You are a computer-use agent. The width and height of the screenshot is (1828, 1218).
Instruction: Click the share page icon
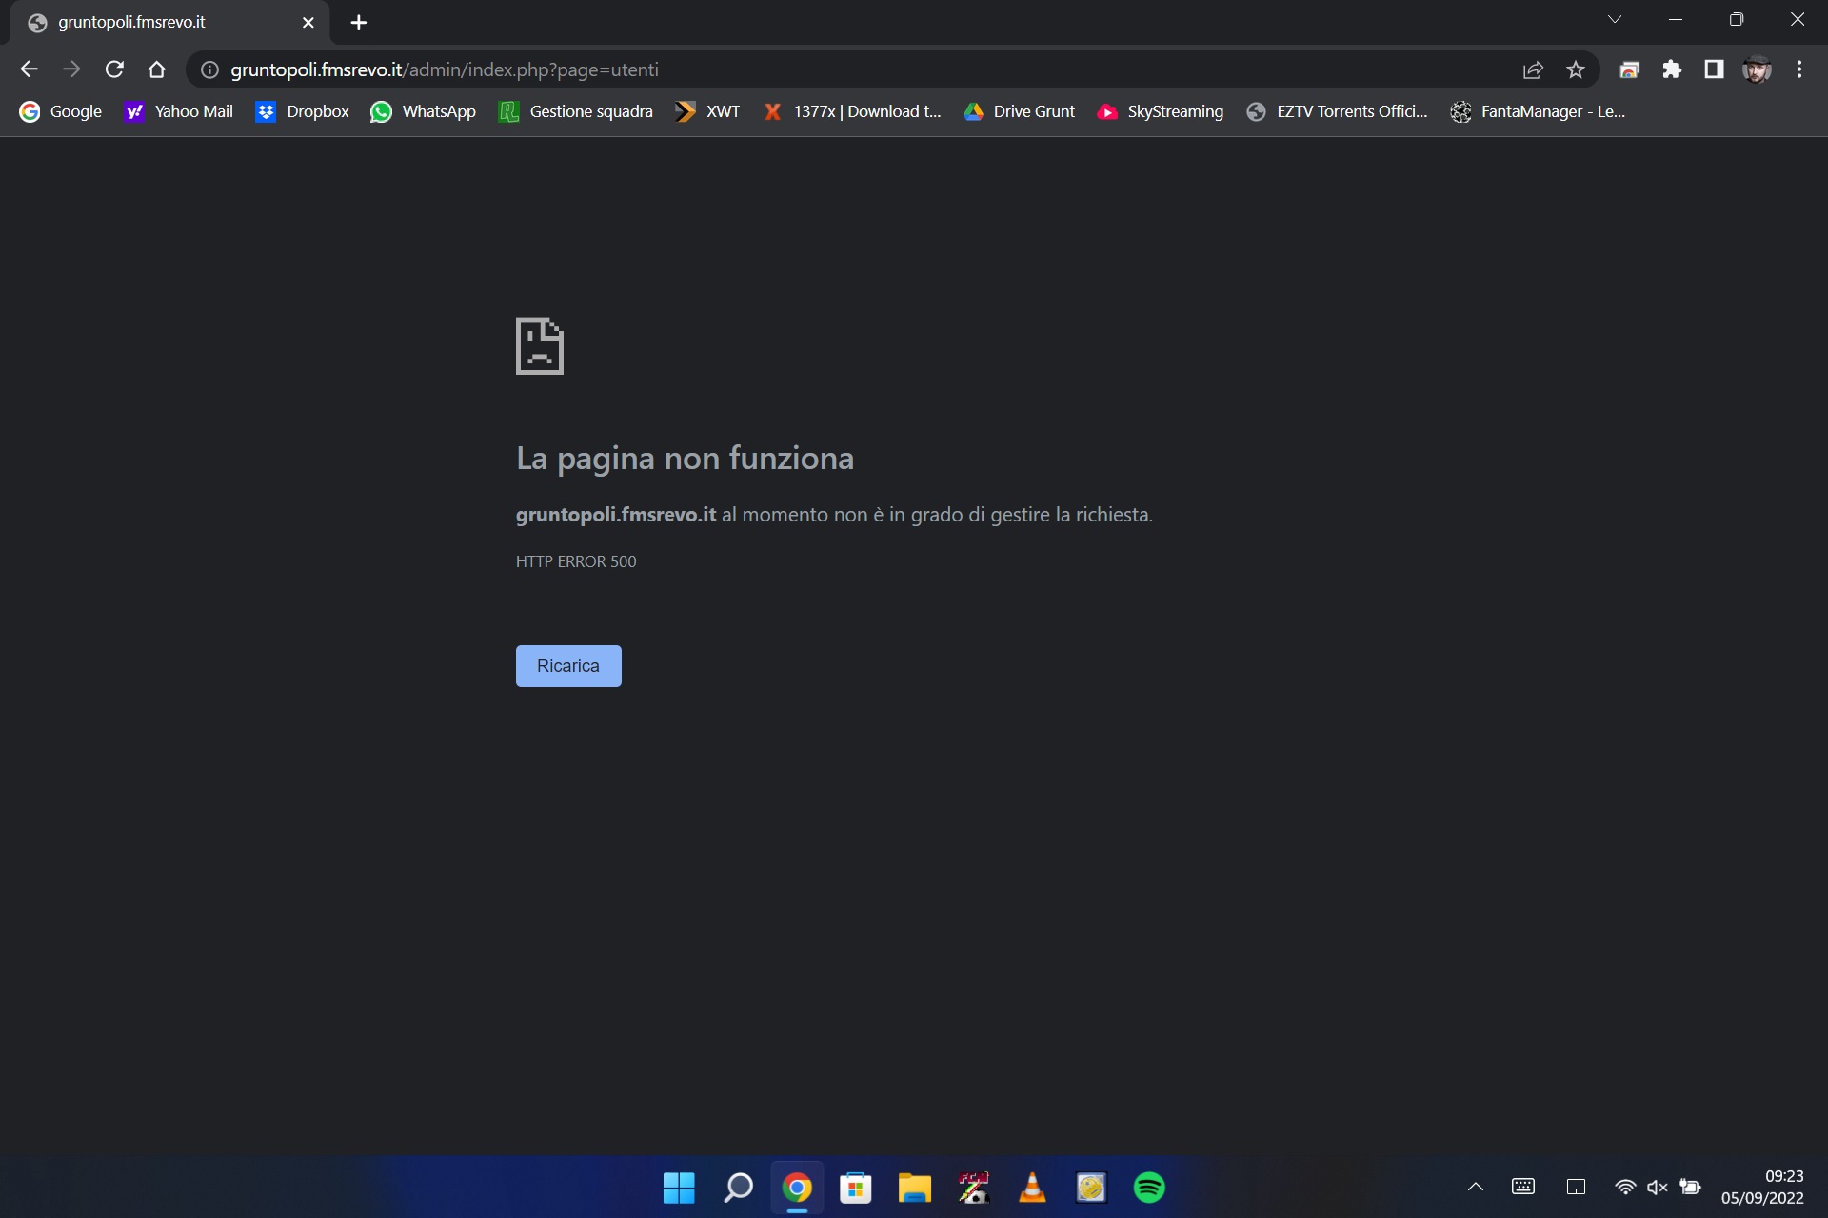(x=1533, y=69)
